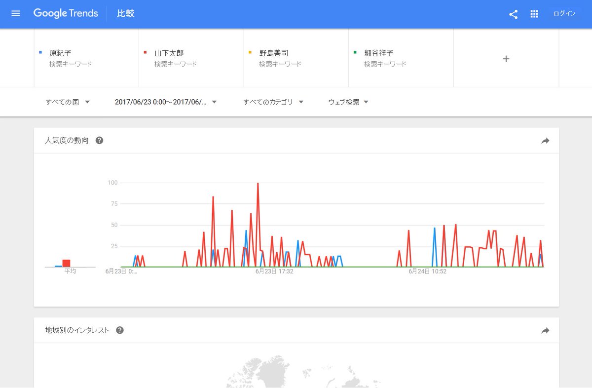Add a comparison term with plus icon

point(506,59)
